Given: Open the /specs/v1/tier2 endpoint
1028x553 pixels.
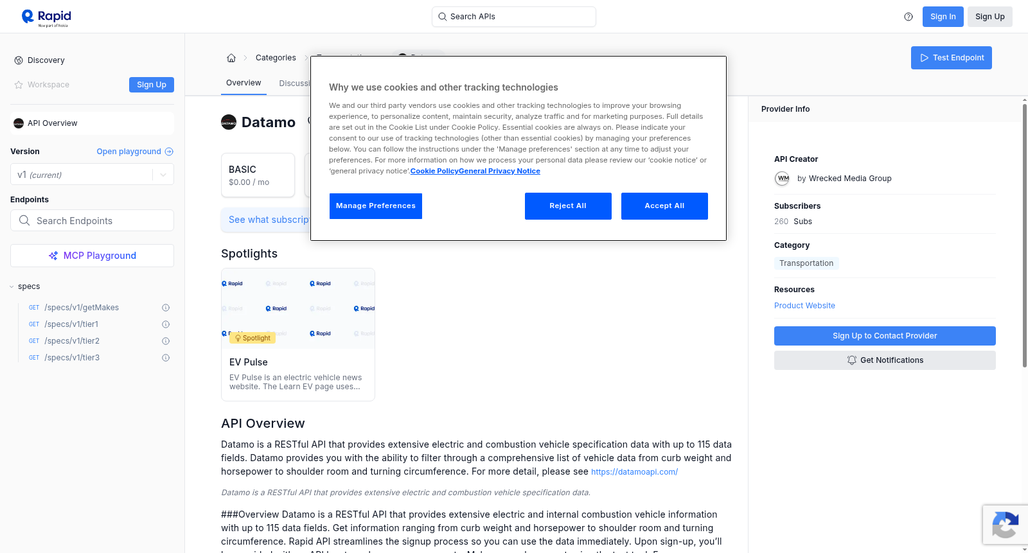Looking at the screenshot, I should click(72, 341).
